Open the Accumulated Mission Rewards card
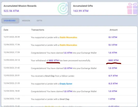 34,9
